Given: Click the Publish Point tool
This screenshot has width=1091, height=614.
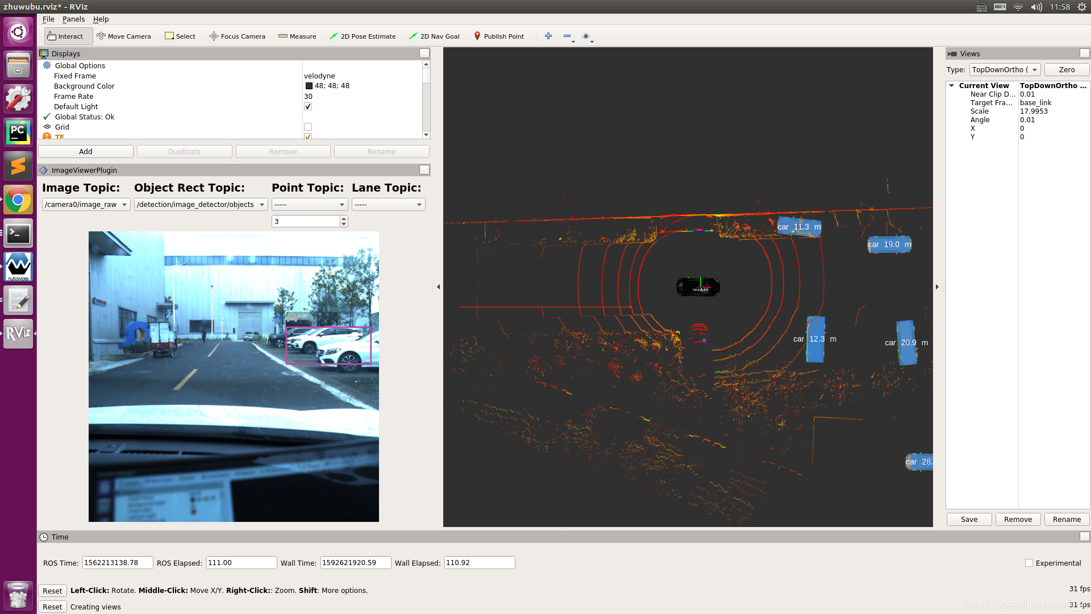Looking at the screenshot, I should (x=498, y=36).
